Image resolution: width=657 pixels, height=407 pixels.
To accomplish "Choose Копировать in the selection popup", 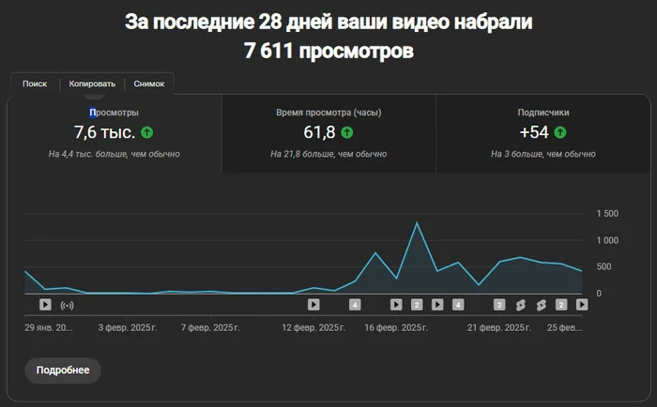I will pyautogui.click(x=92, y=83).
